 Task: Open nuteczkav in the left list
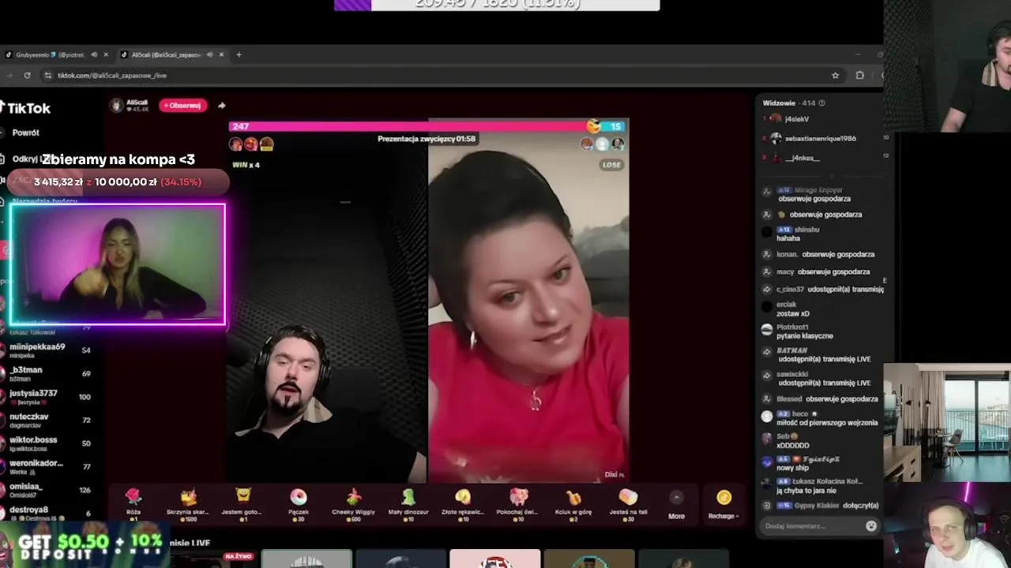pos(49,420)
